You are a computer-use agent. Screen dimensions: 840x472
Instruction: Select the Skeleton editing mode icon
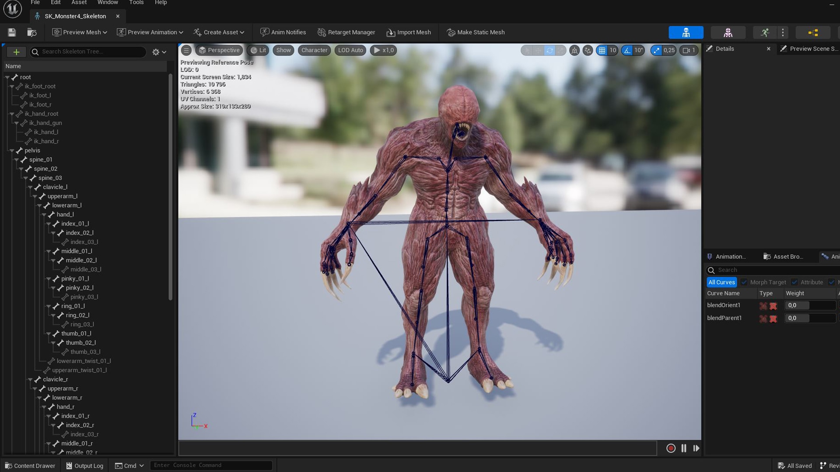[686, 32]
